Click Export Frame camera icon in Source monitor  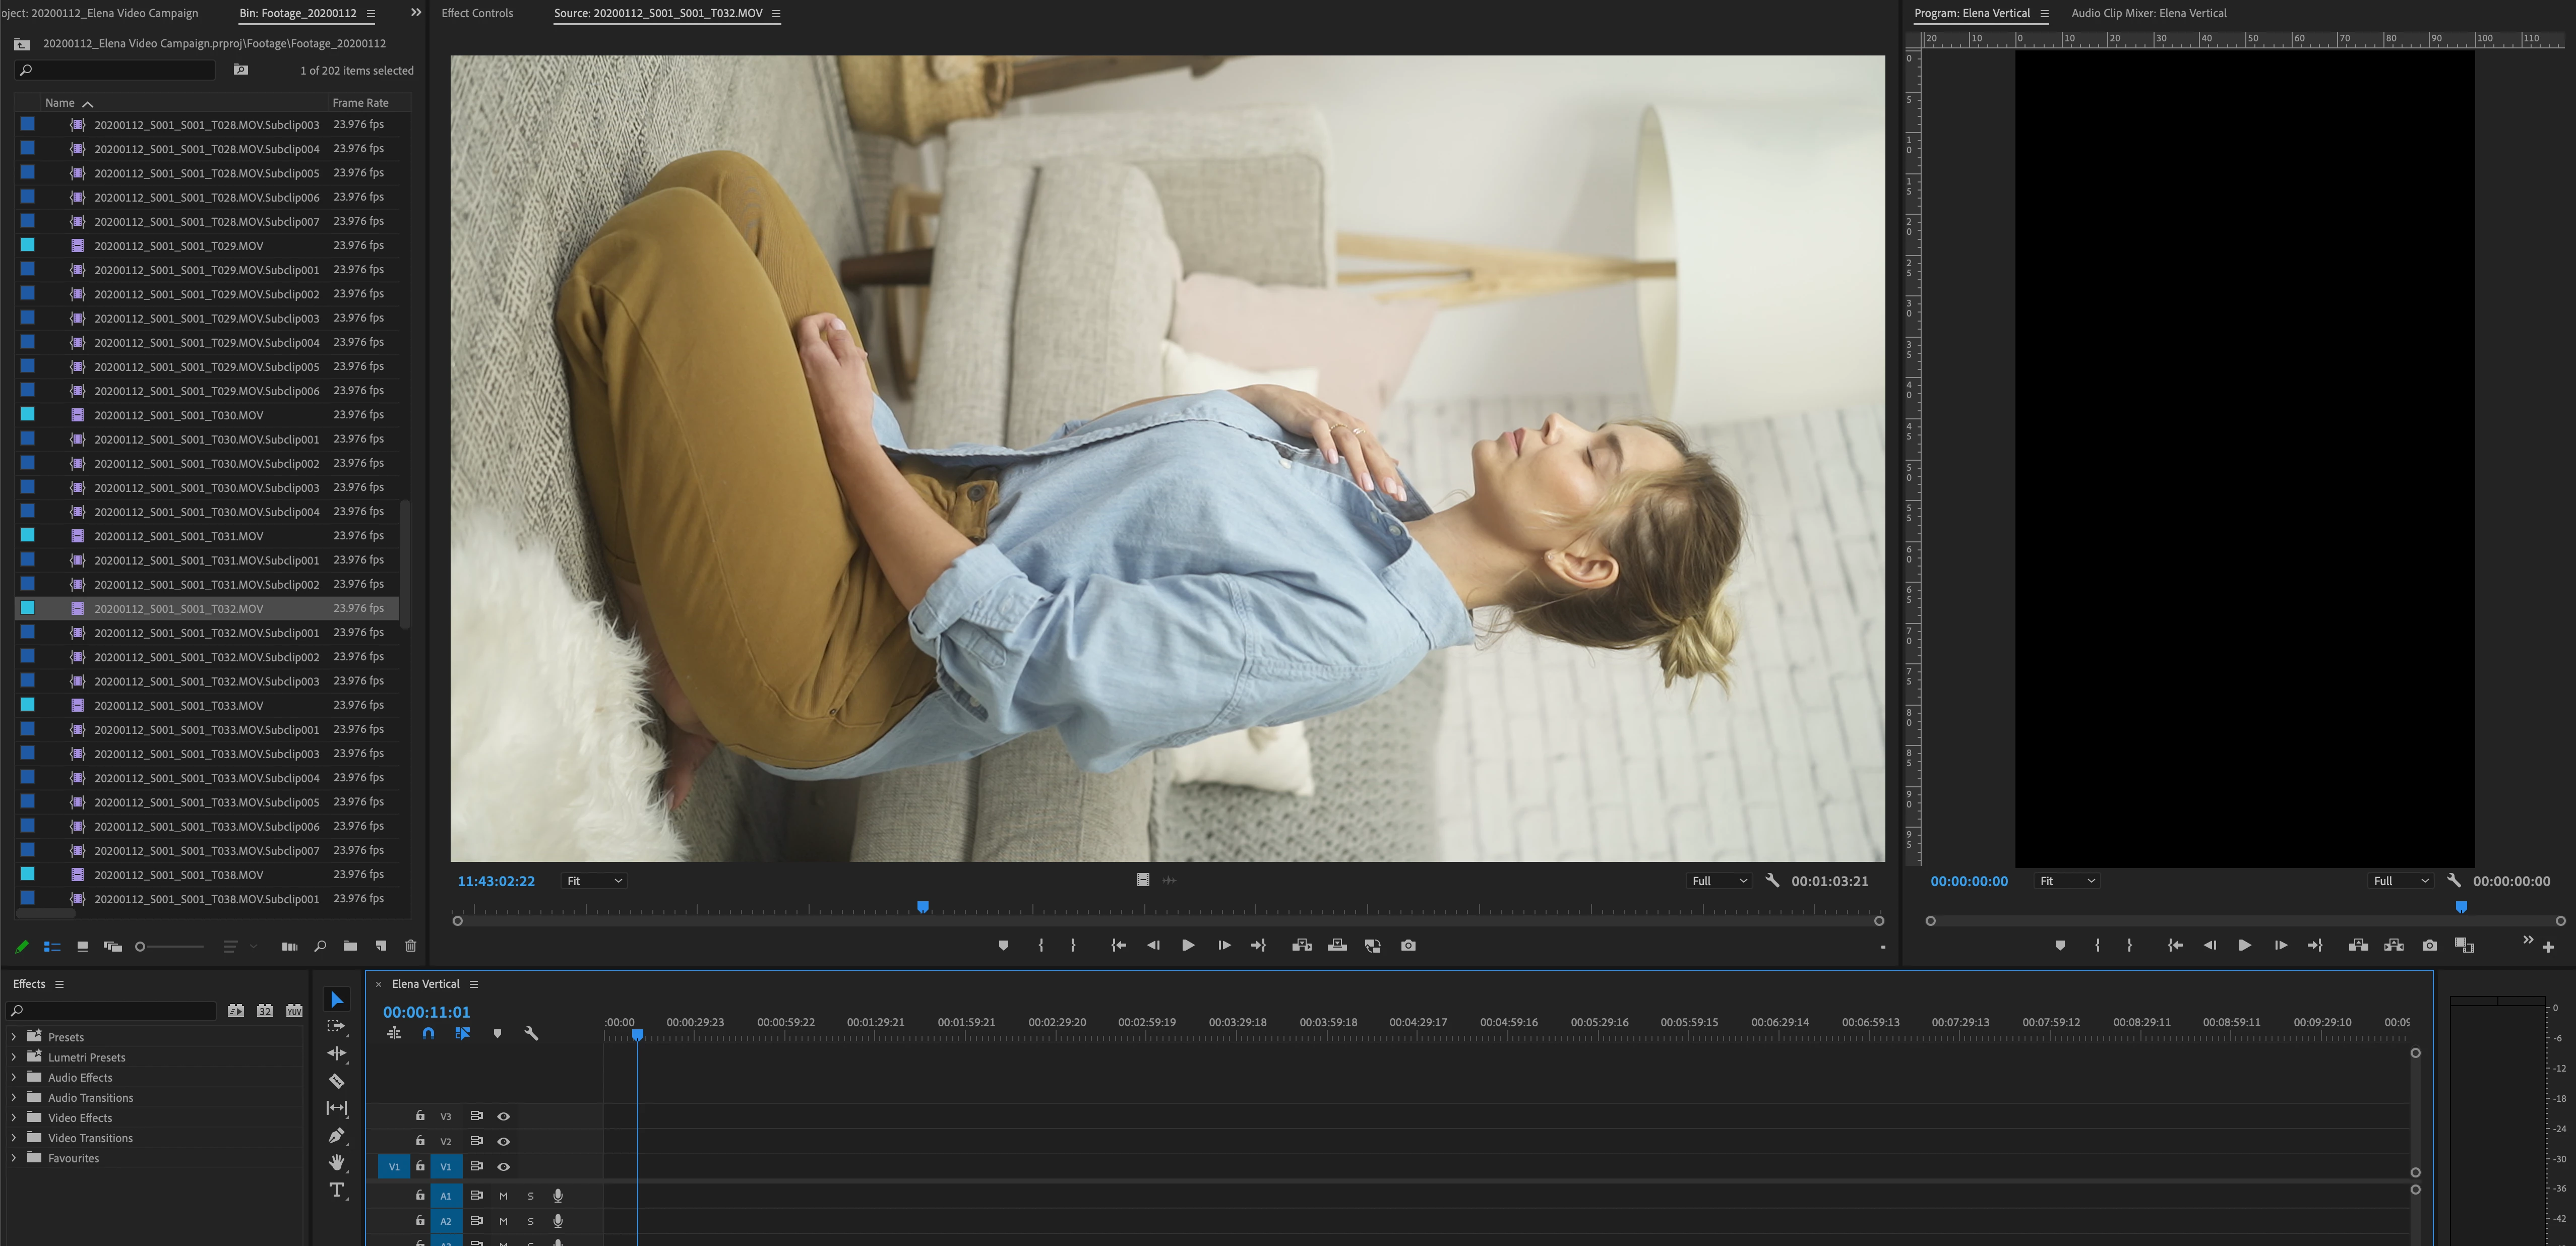tap(1408, 945)
